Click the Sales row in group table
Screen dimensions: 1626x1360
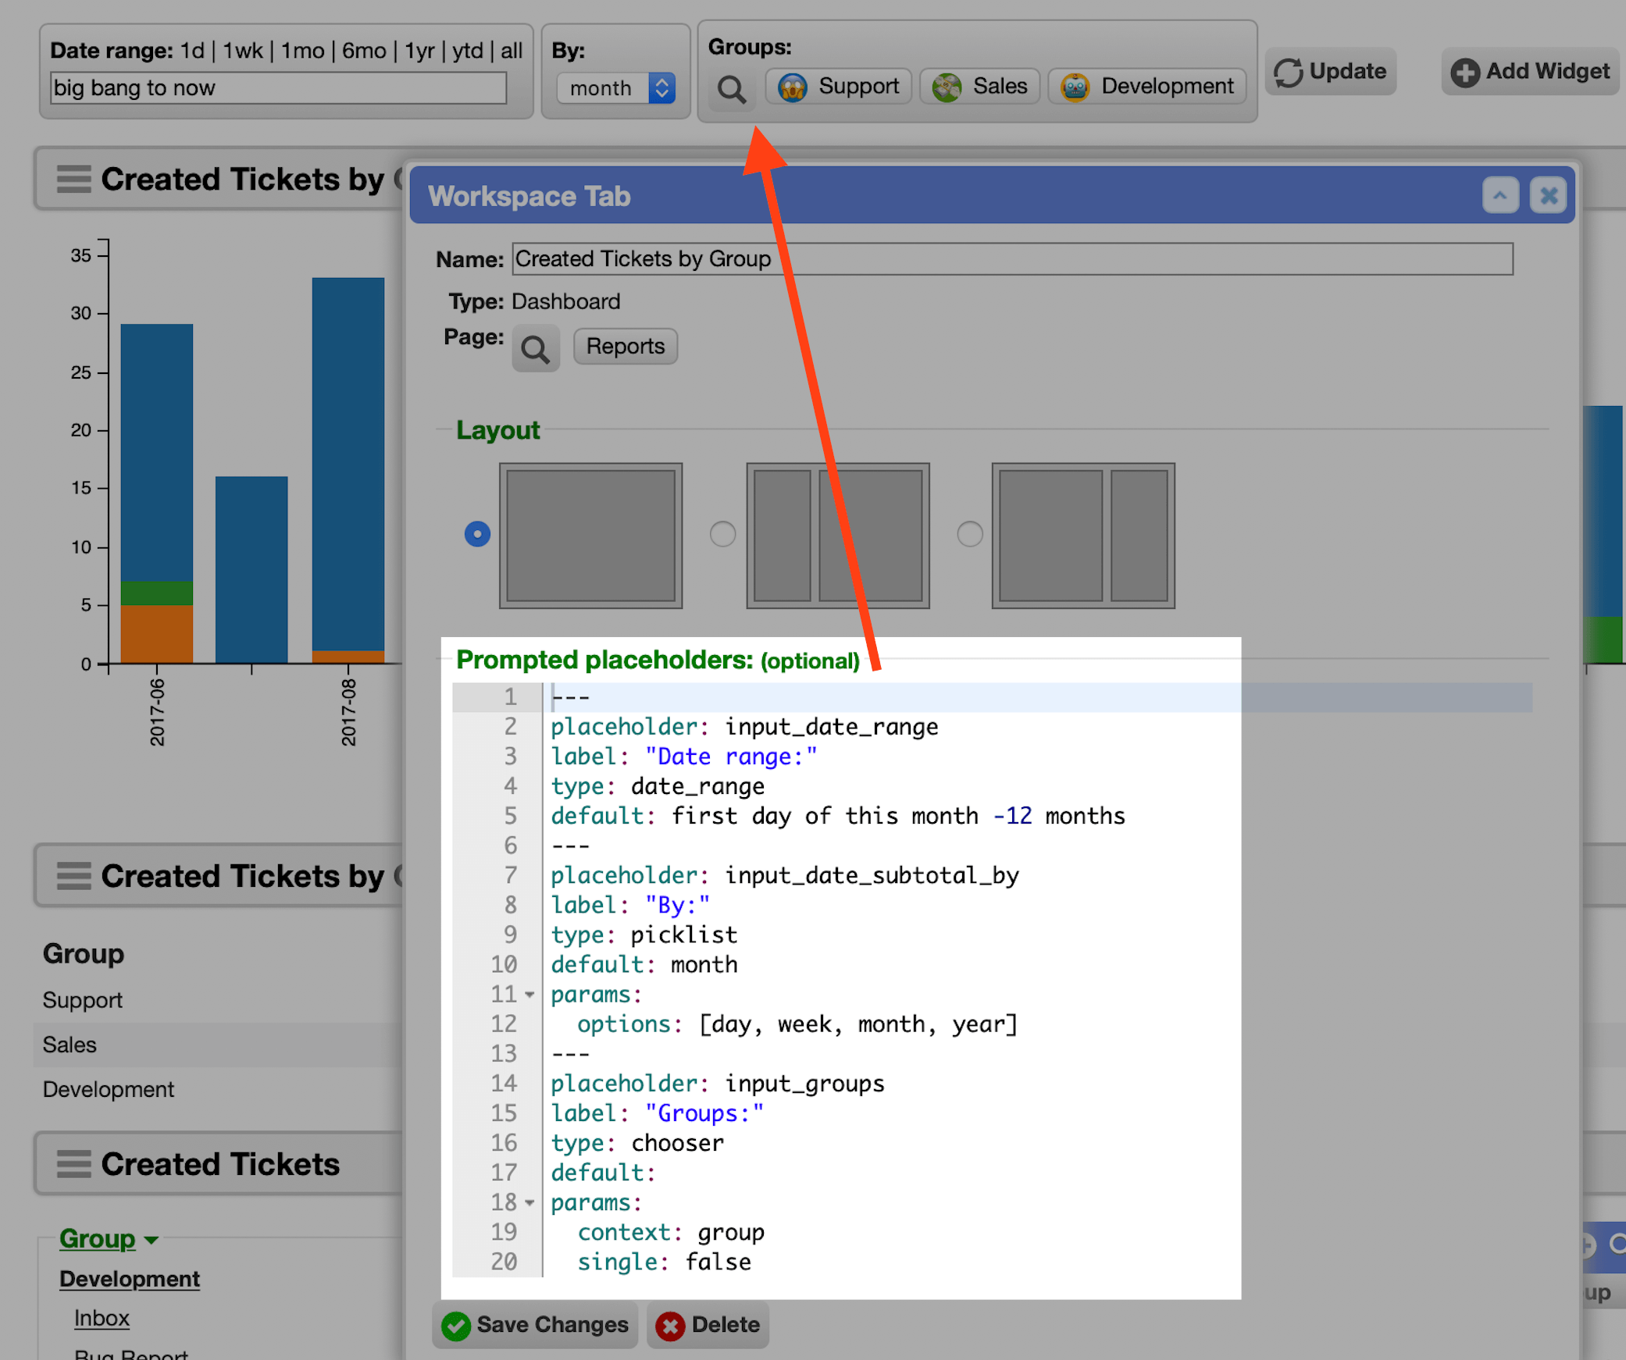(x=219, y=1045)
